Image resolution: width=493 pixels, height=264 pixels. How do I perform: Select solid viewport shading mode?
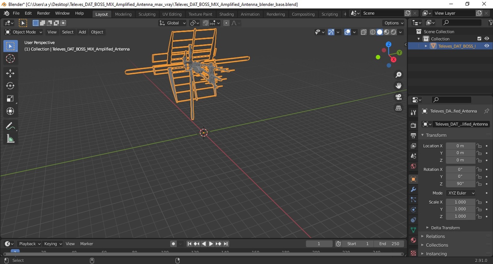(x=380, y=32)
